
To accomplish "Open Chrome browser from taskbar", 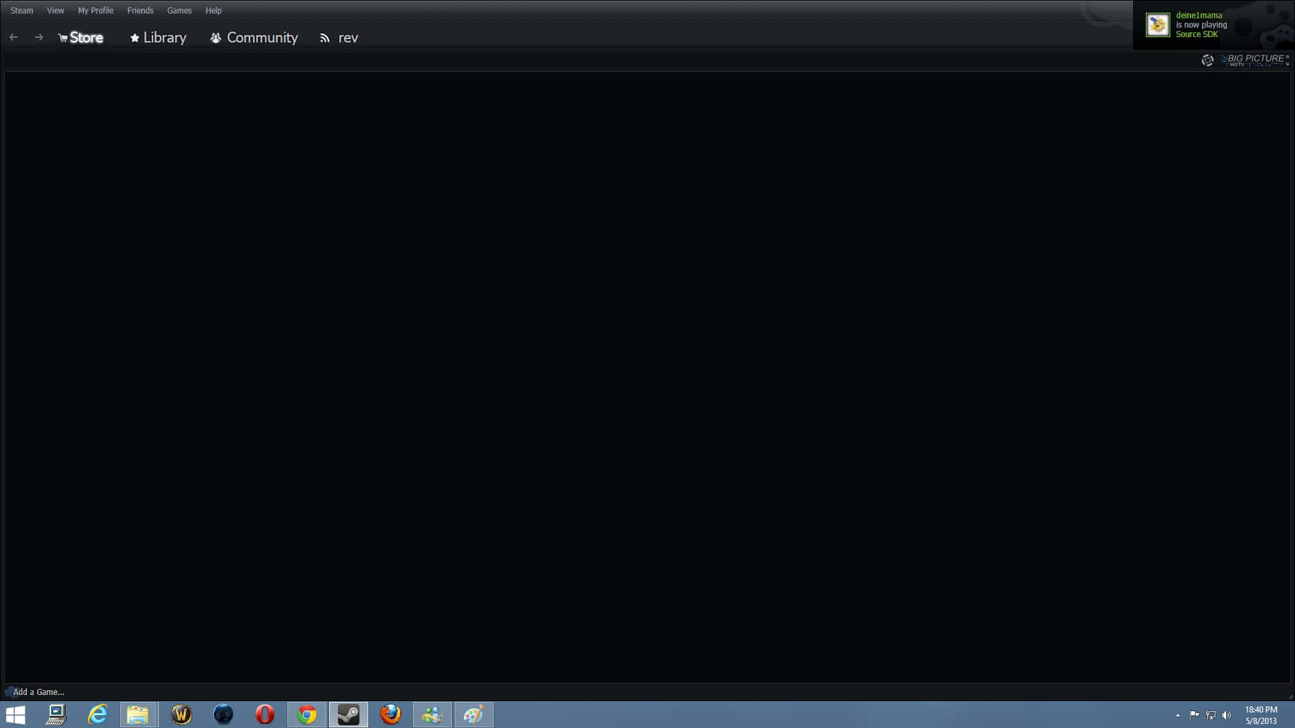I will (306, 714).
